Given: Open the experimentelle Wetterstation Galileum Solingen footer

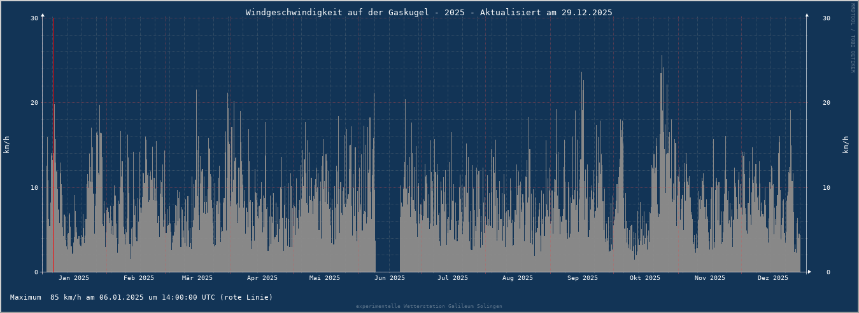Looking at the screenshot, I should (x=429, y=307).
